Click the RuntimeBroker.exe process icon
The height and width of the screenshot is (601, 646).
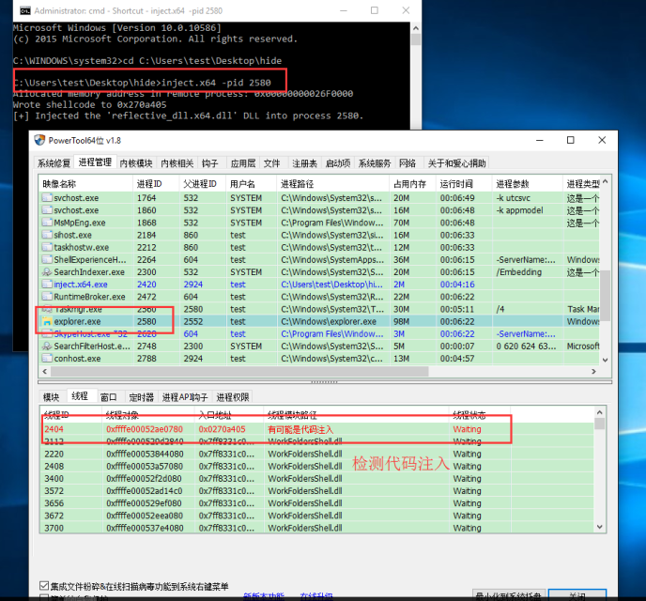tap(47, 297)
